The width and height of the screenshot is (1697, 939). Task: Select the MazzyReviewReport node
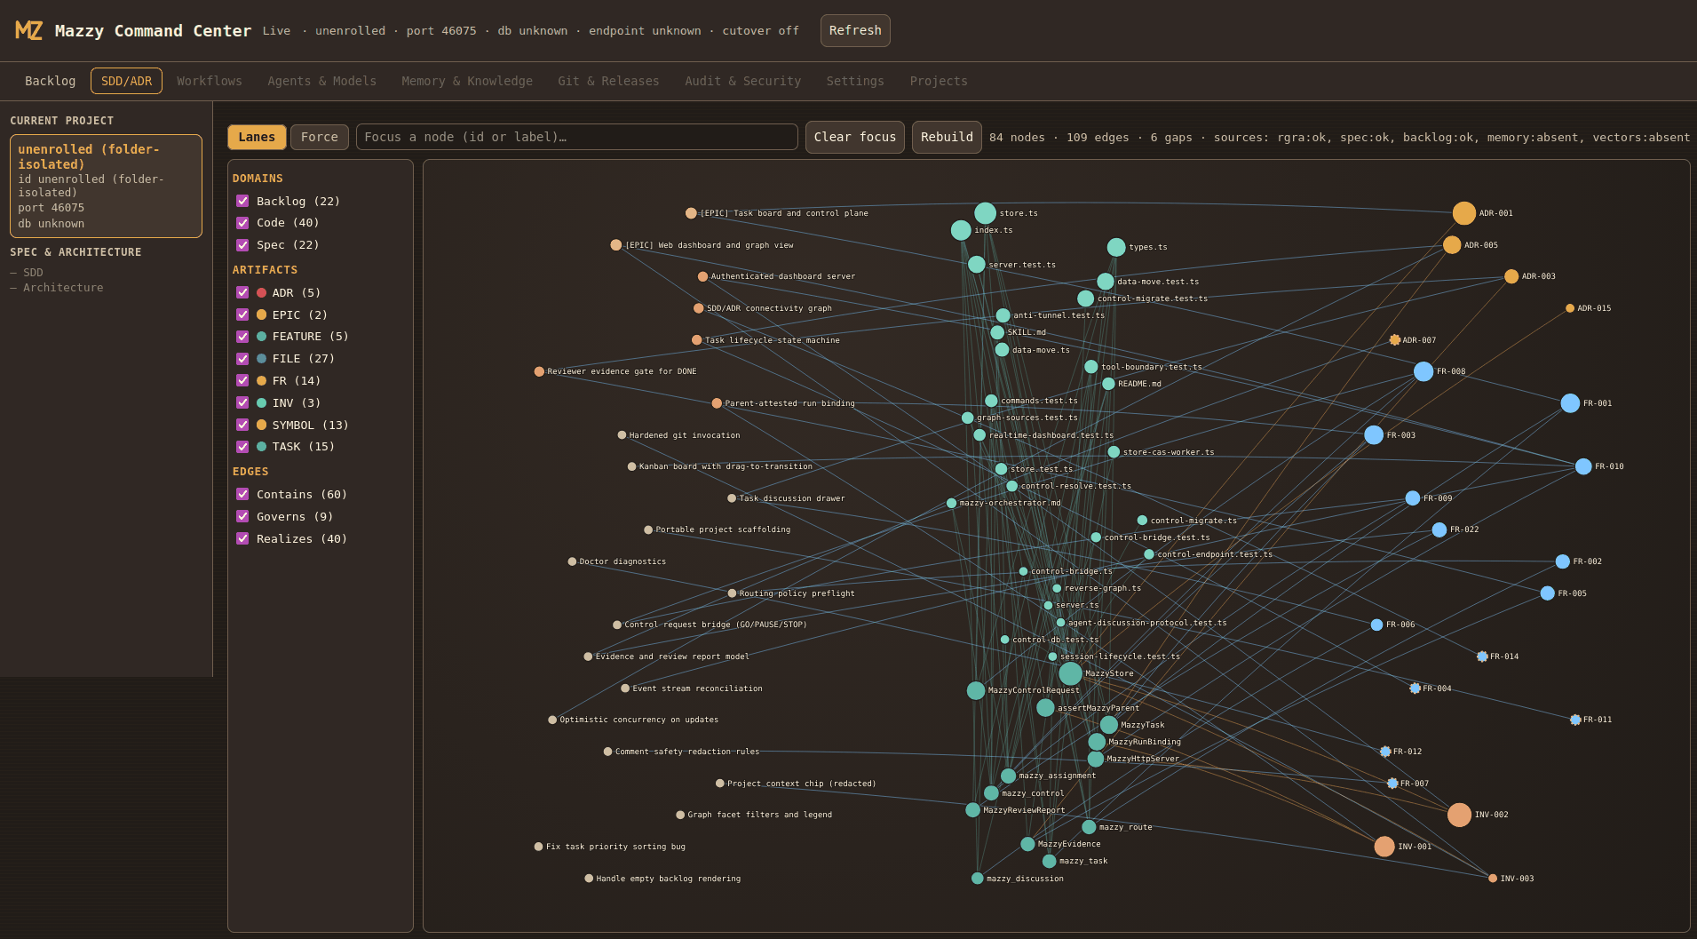point(973,810)
